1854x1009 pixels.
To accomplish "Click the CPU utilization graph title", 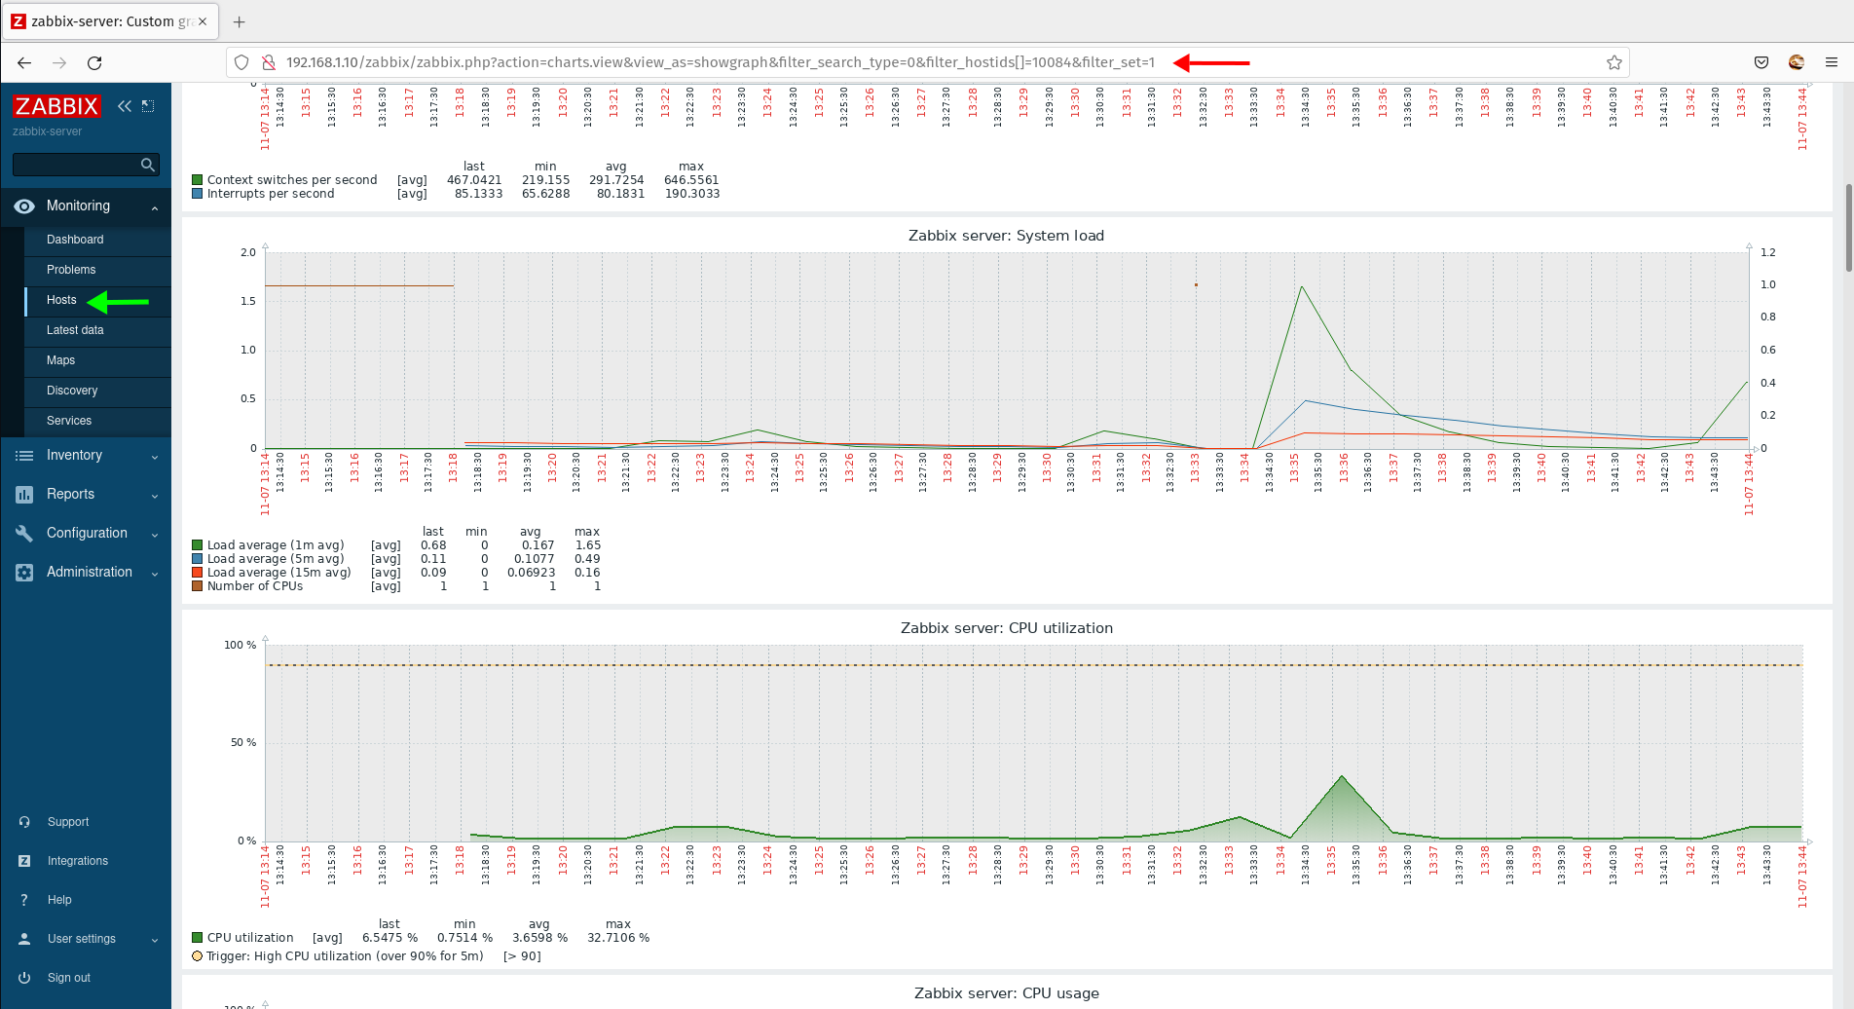I will (1006, 628).
